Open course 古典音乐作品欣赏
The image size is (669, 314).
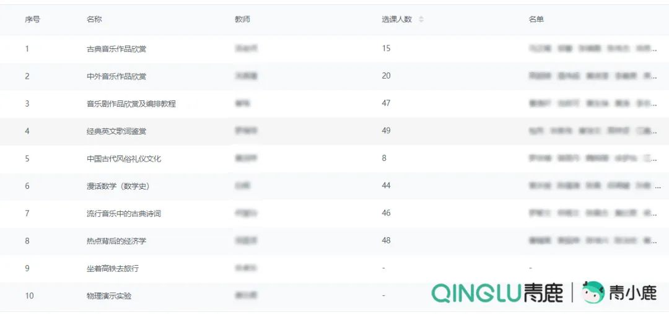coord(116,49)
